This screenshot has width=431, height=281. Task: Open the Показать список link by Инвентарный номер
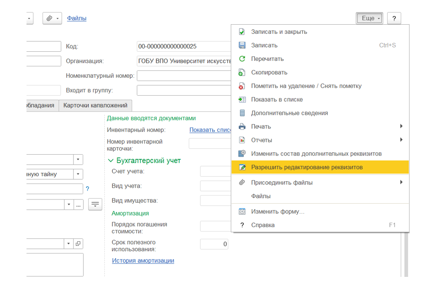(x=210, y=130)
